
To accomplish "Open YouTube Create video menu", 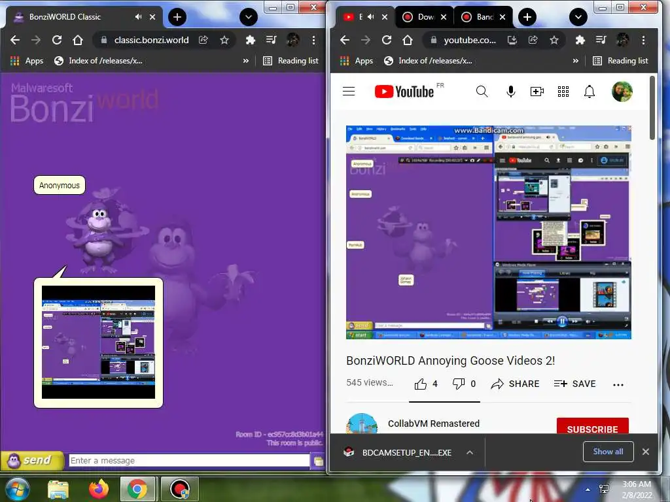I will click(x=537, y=92).
